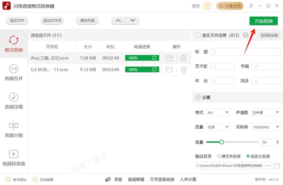Viewport: 283px width, 185px height.
Task: Click the 流派 genre input field
Action: [266, 81]
